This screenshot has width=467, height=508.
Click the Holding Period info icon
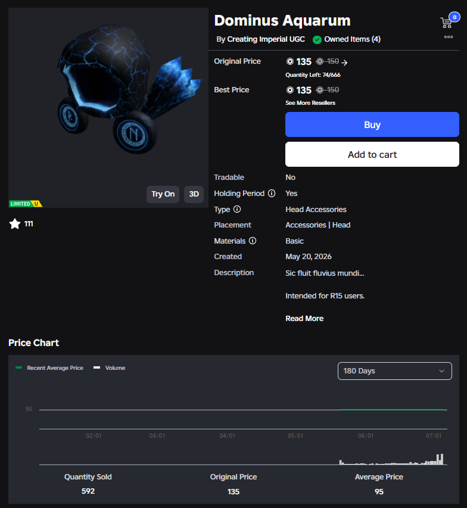[272, 194]
